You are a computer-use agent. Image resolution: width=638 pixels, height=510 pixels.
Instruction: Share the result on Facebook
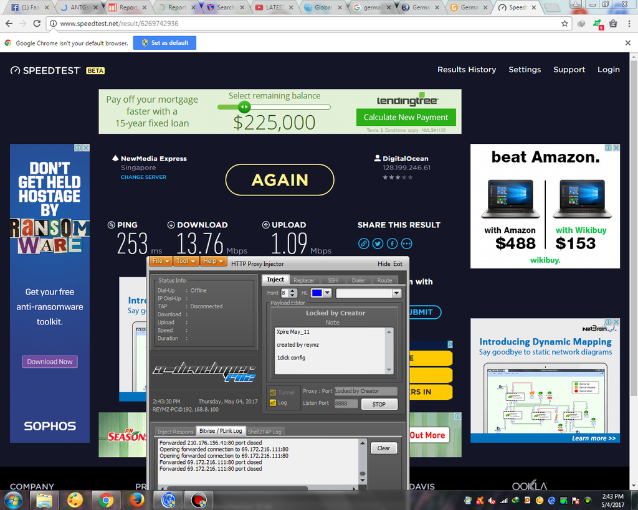pyautogui.click(x=393, y=243)
